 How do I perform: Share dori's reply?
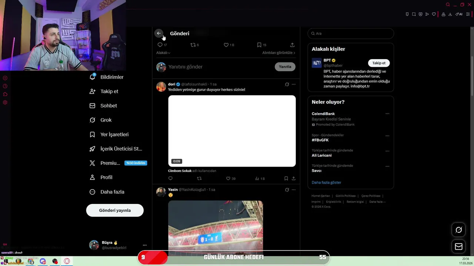(294, 178)
